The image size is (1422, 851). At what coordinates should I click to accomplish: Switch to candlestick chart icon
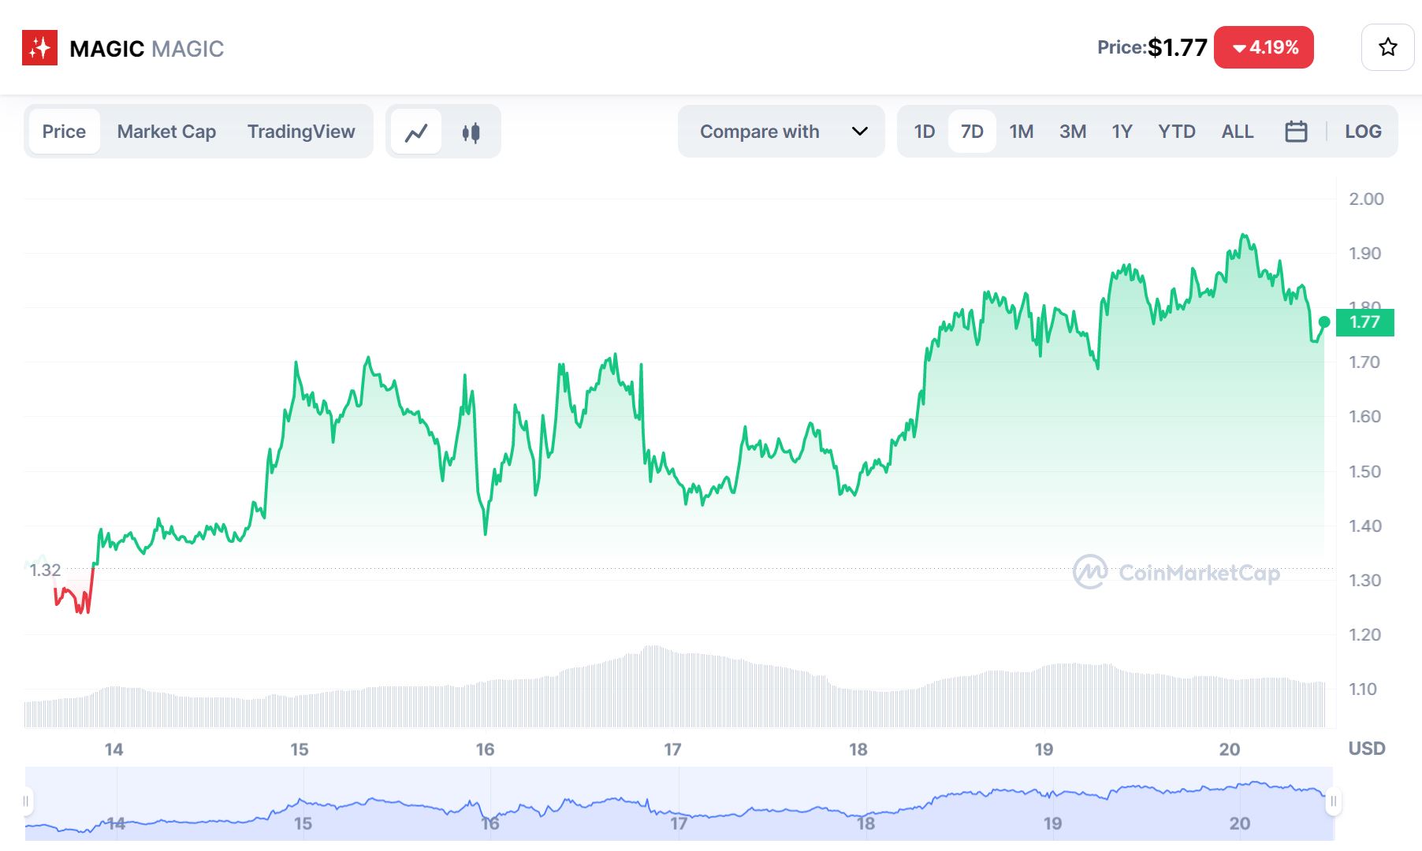(471, 132)
